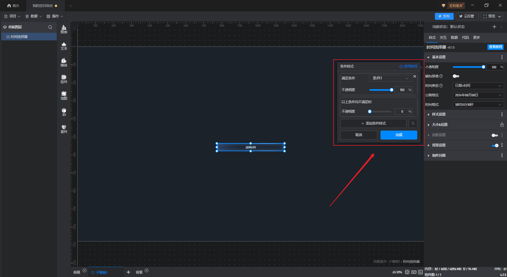This screenshot has height=277, width=507.
Task: Enable the 边框设置 toggle
Action: pos(495,135)
